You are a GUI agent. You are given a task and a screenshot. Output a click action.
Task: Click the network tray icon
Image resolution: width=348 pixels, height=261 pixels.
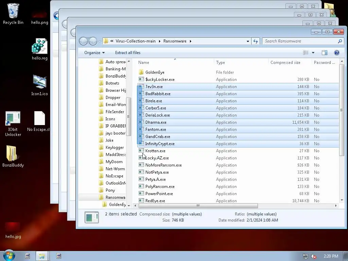[306, 256]
